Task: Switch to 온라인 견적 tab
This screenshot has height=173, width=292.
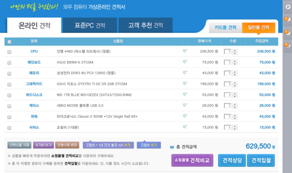Action: [34, 25]
